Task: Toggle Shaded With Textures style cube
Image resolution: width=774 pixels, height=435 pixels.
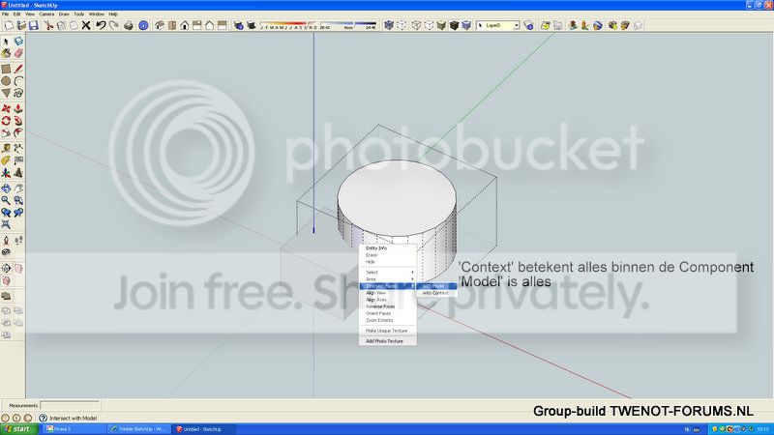Action: 454,25
